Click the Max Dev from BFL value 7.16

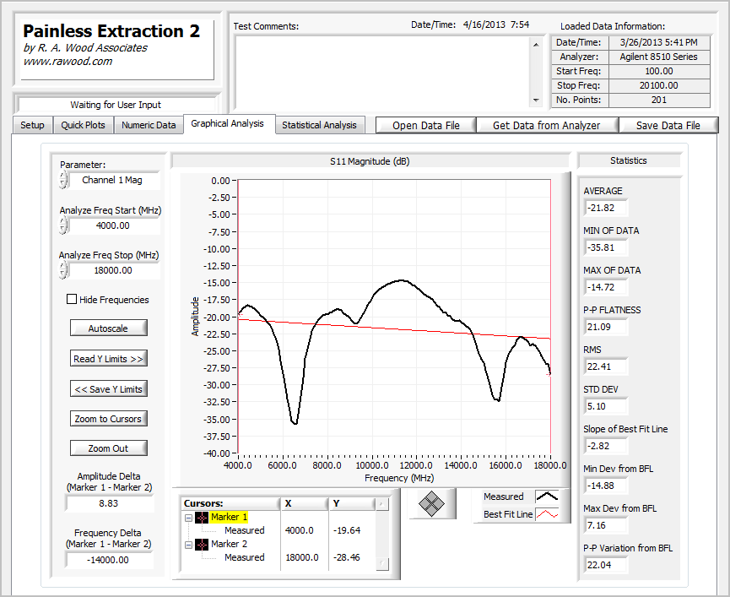pos(606,525)
